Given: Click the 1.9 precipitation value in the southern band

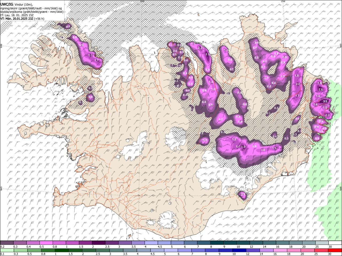Looking at the screenshot, I should click(x=243, y=147).
